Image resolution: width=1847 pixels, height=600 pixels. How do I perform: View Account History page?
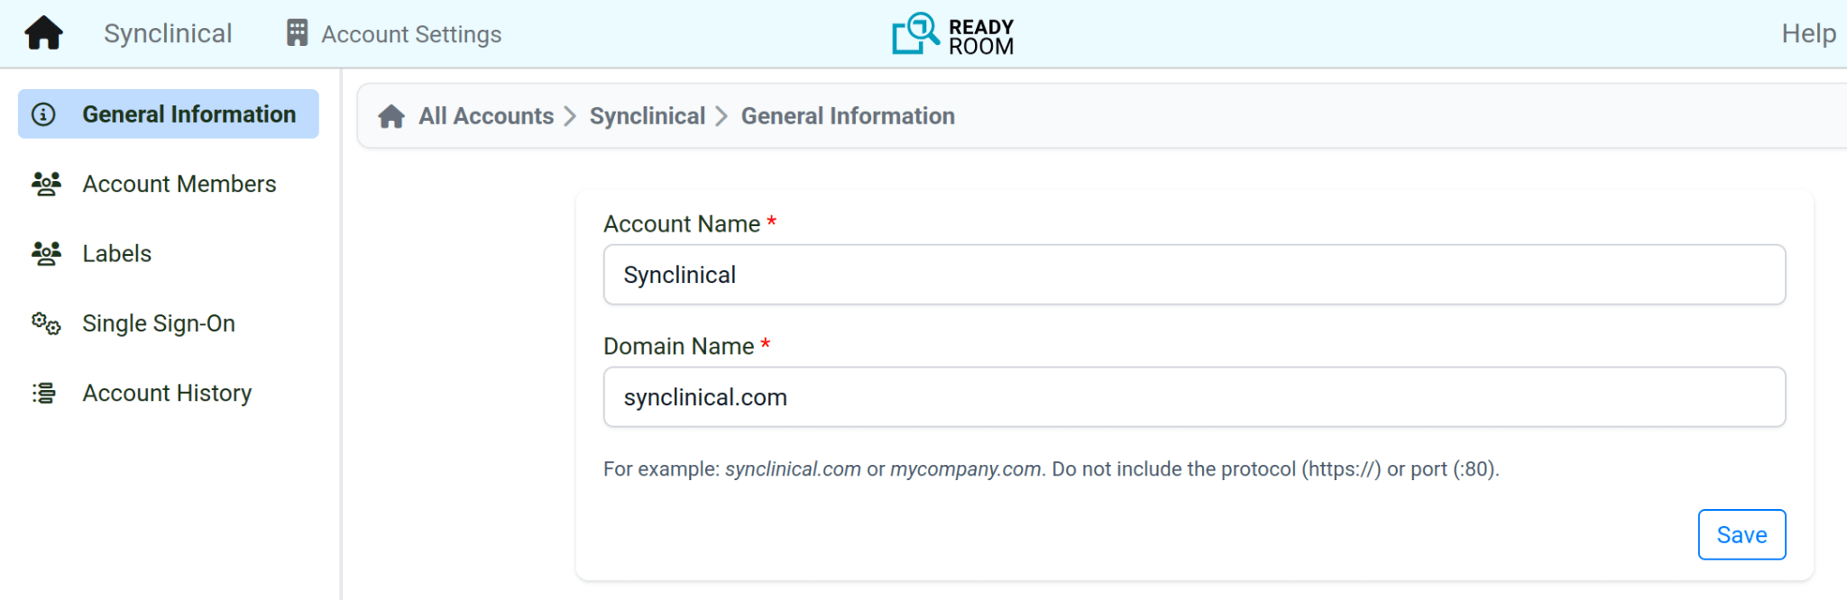(167, 393)
